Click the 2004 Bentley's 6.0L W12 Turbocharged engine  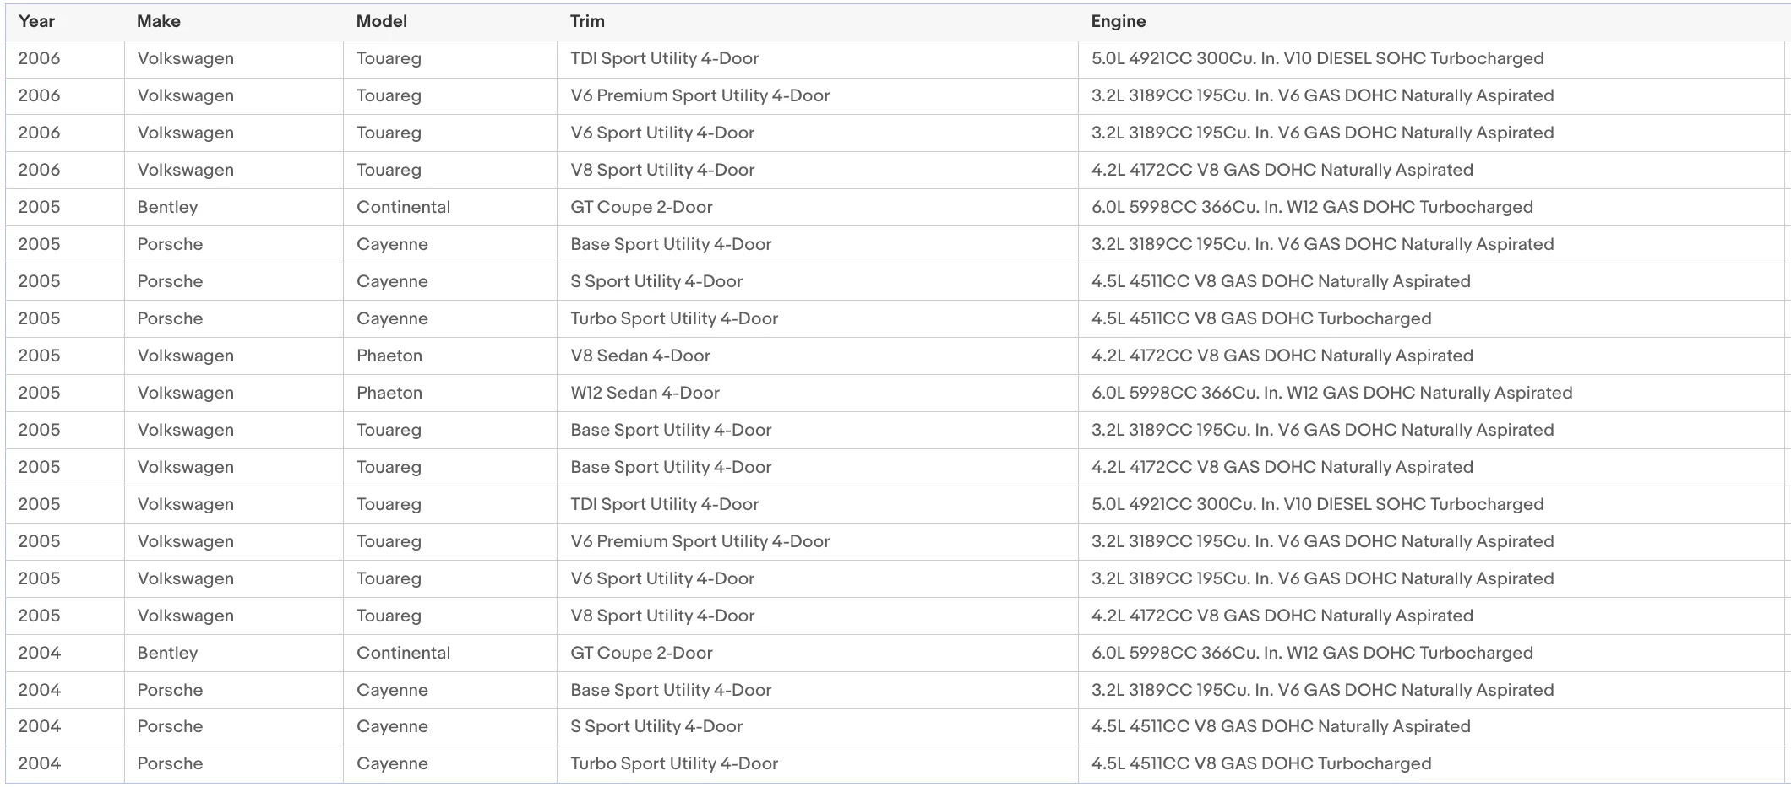tap(1312, 653)
